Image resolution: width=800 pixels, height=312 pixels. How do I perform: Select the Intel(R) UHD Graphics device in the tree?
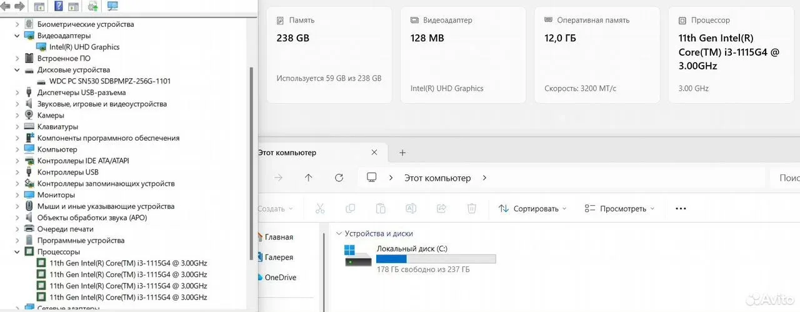[77, 47]
